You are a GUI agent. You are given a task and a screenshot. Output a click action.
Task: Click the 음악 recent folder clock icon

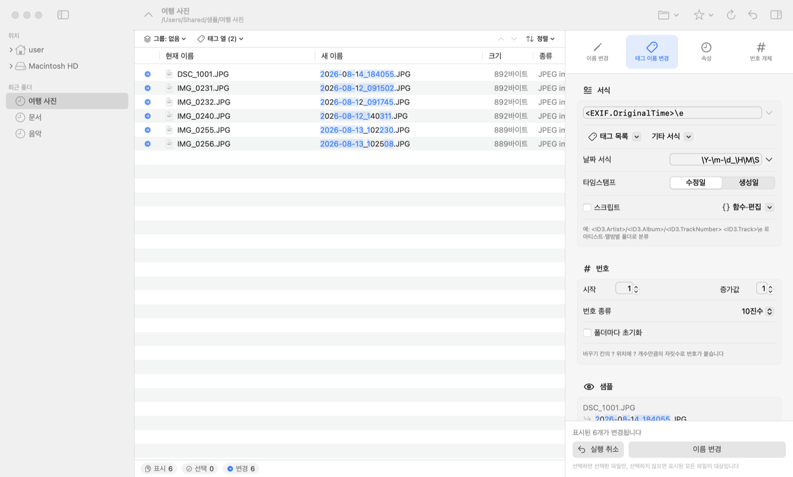click(x=20, y=134)
